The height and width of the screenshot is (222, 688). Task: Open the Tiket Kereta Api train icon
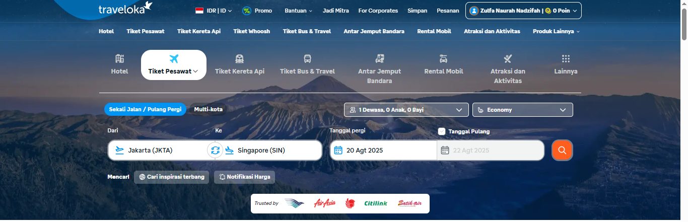pyautogui.click(x=240, y=58)
